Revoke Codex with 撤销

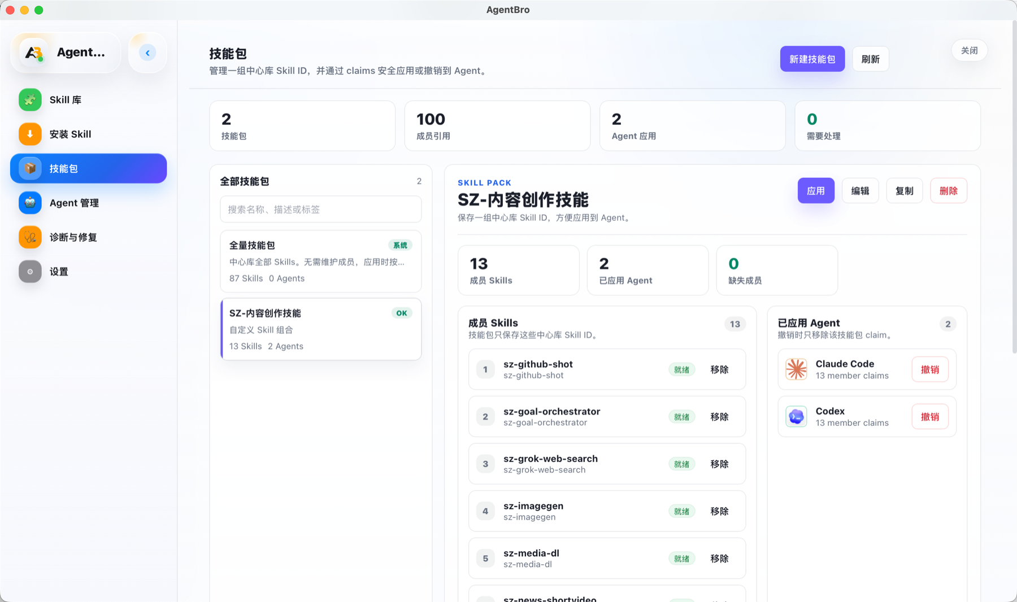930,417
